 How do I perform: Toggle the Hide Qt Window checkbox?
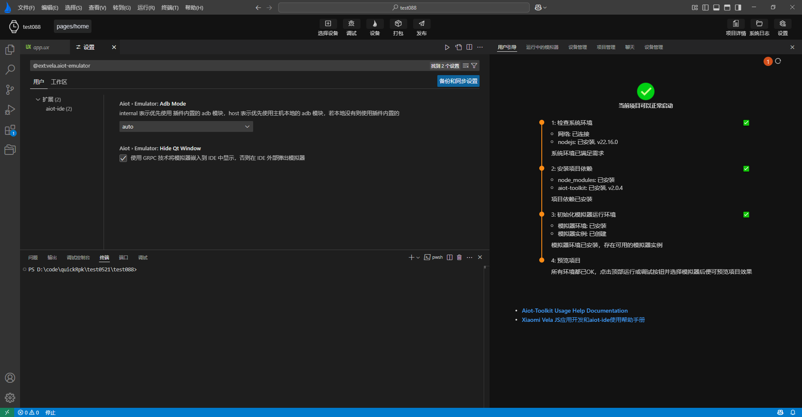(x=123, y=158)
